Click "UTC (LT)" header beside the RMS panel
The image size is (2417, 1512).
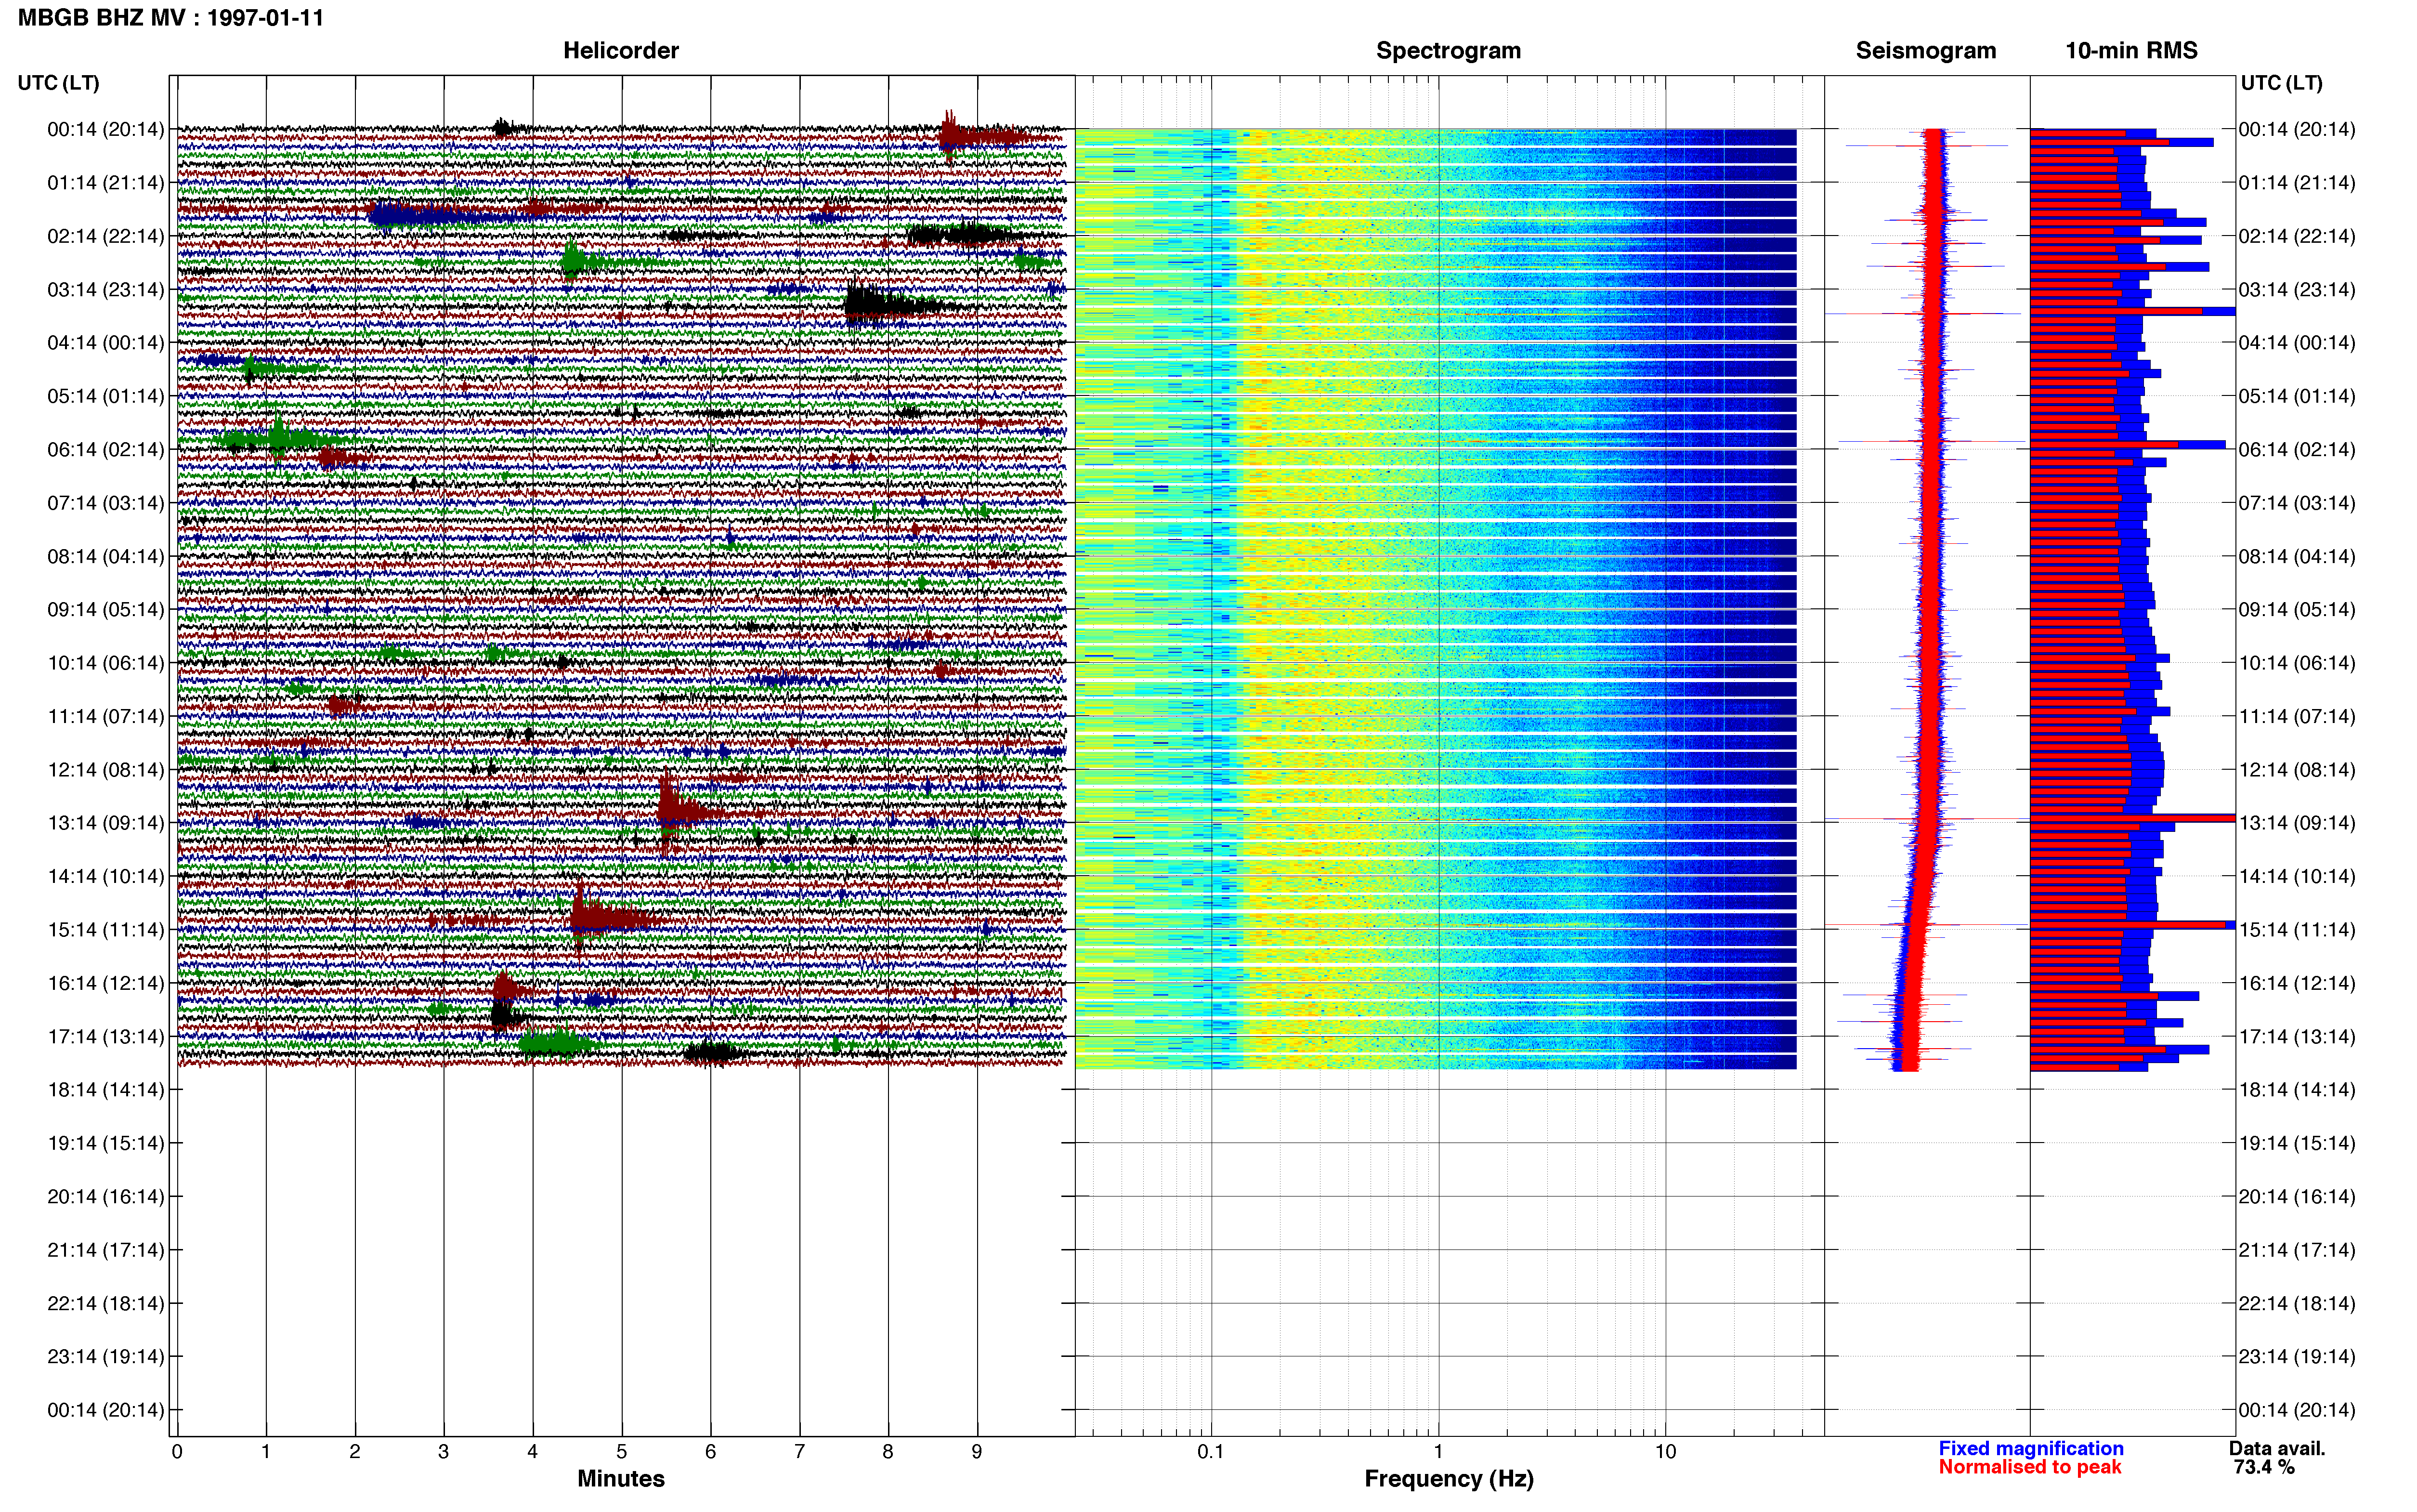[2281, 83]
